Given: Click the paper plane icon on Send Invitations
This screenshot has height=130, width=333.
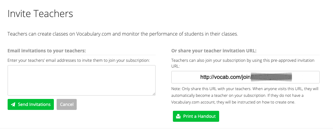Looking at the screenshot, I should pos(13,104).
